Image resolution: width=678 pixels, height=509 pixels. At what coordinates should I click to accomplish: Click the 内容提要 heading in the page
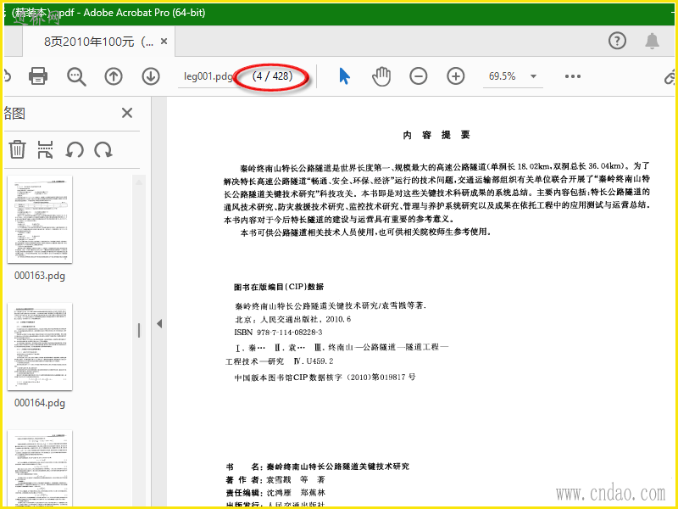[436, 135]
